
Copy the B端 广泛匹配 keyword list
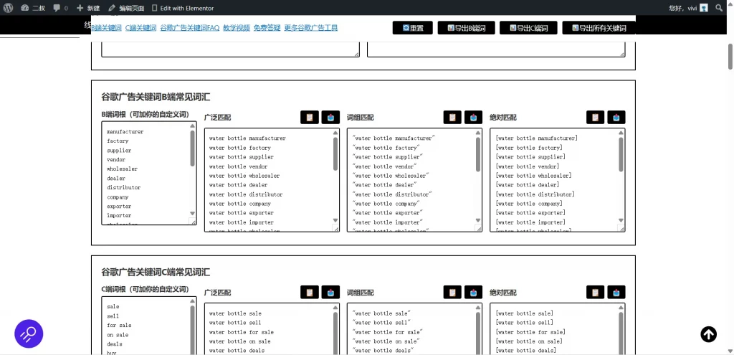(310, 117)
